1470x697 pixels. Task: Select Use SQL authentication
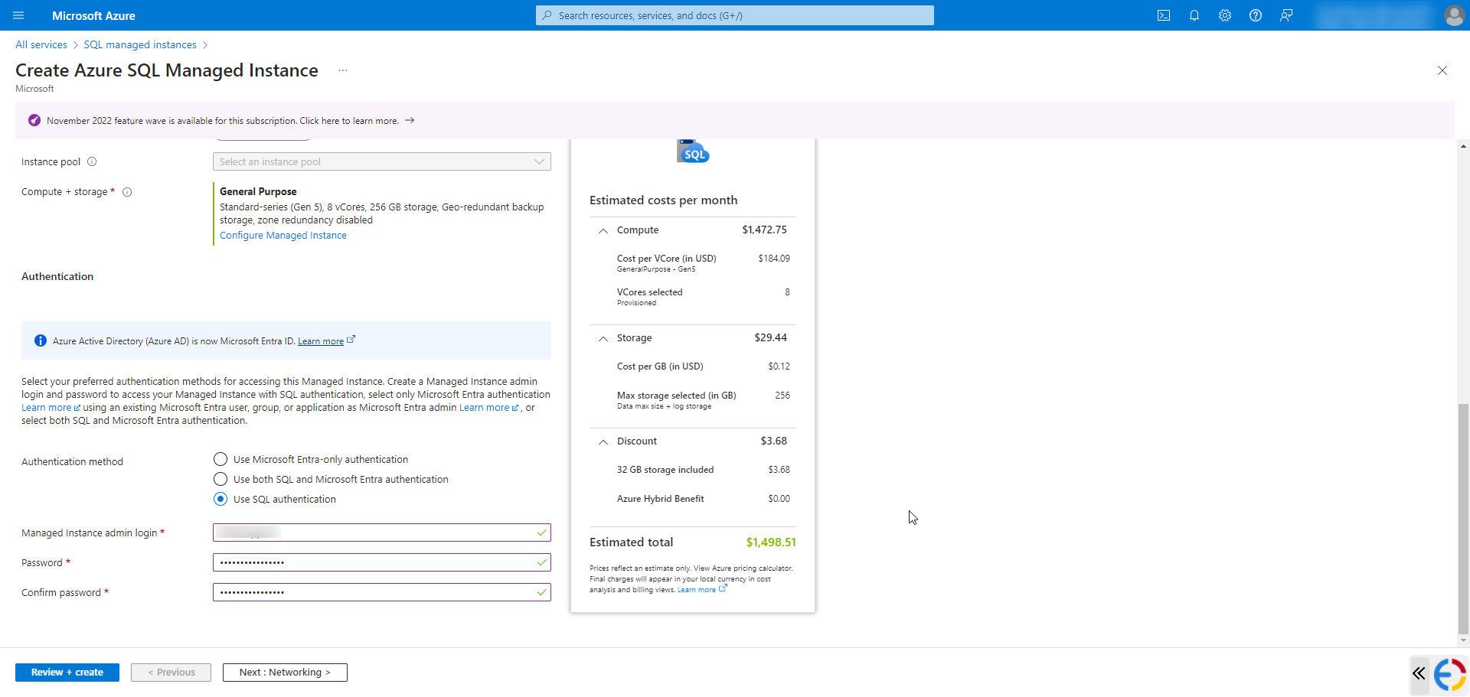(x=220, y=499)
